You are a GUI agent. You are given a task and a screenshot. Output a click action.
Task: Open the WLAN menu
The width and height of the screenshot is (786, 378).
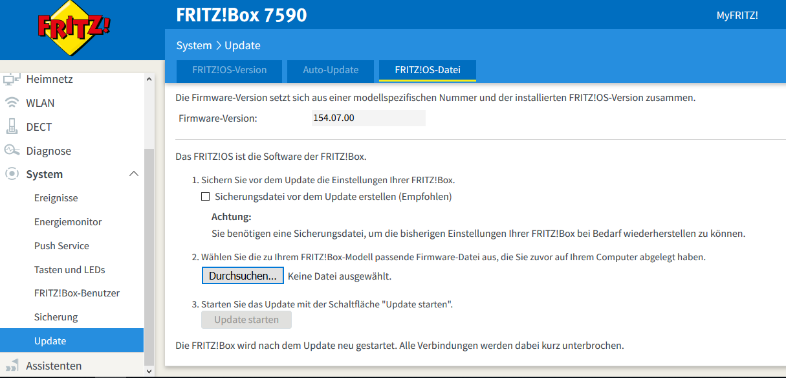click(40, 103)
